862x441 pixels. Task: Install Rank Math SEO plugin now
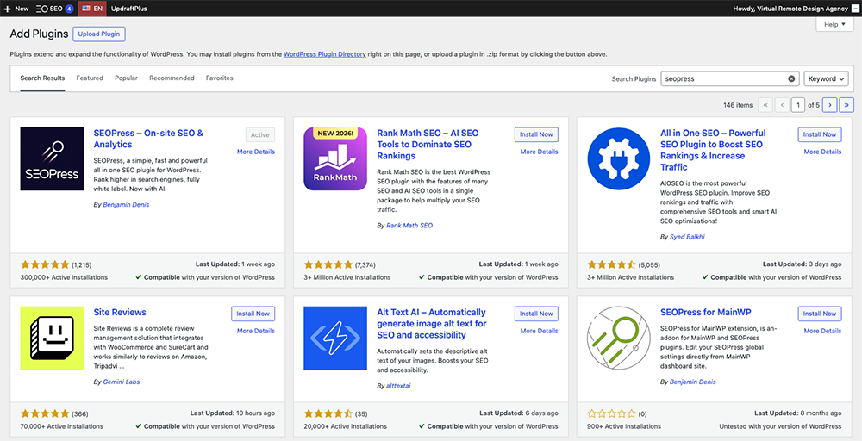536,134
